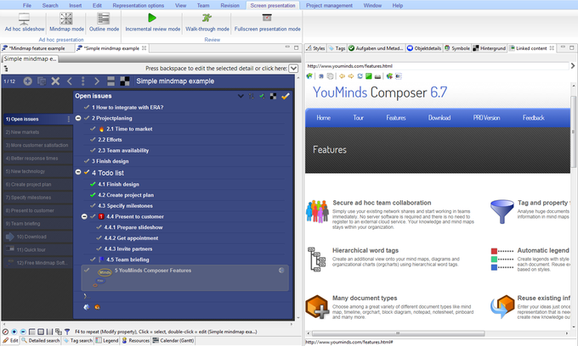Click the PRO Version link on web page
This screenshot has width=578, height=346.
click(x=486, y=118)
